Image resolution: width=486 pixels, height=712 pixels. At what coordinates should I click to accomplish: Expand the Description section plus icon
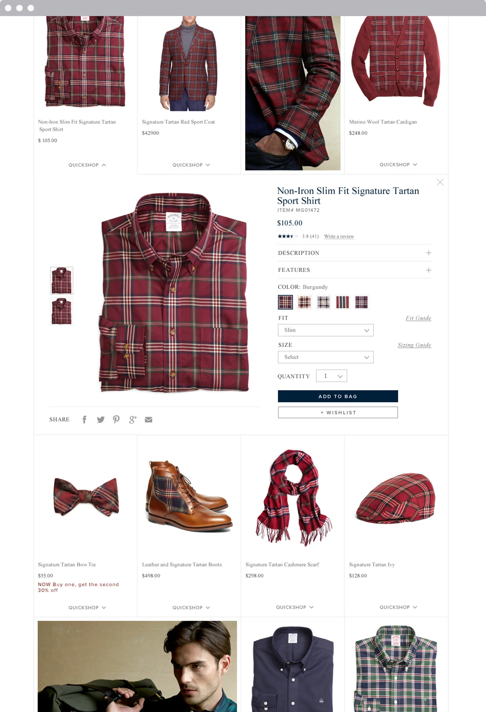tap(428, 253)
